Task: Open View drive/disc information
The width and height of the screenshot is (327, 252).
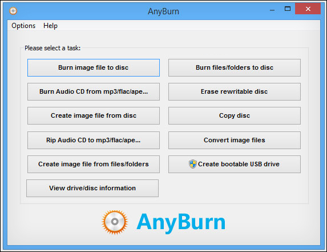Action: coord(92,188)
